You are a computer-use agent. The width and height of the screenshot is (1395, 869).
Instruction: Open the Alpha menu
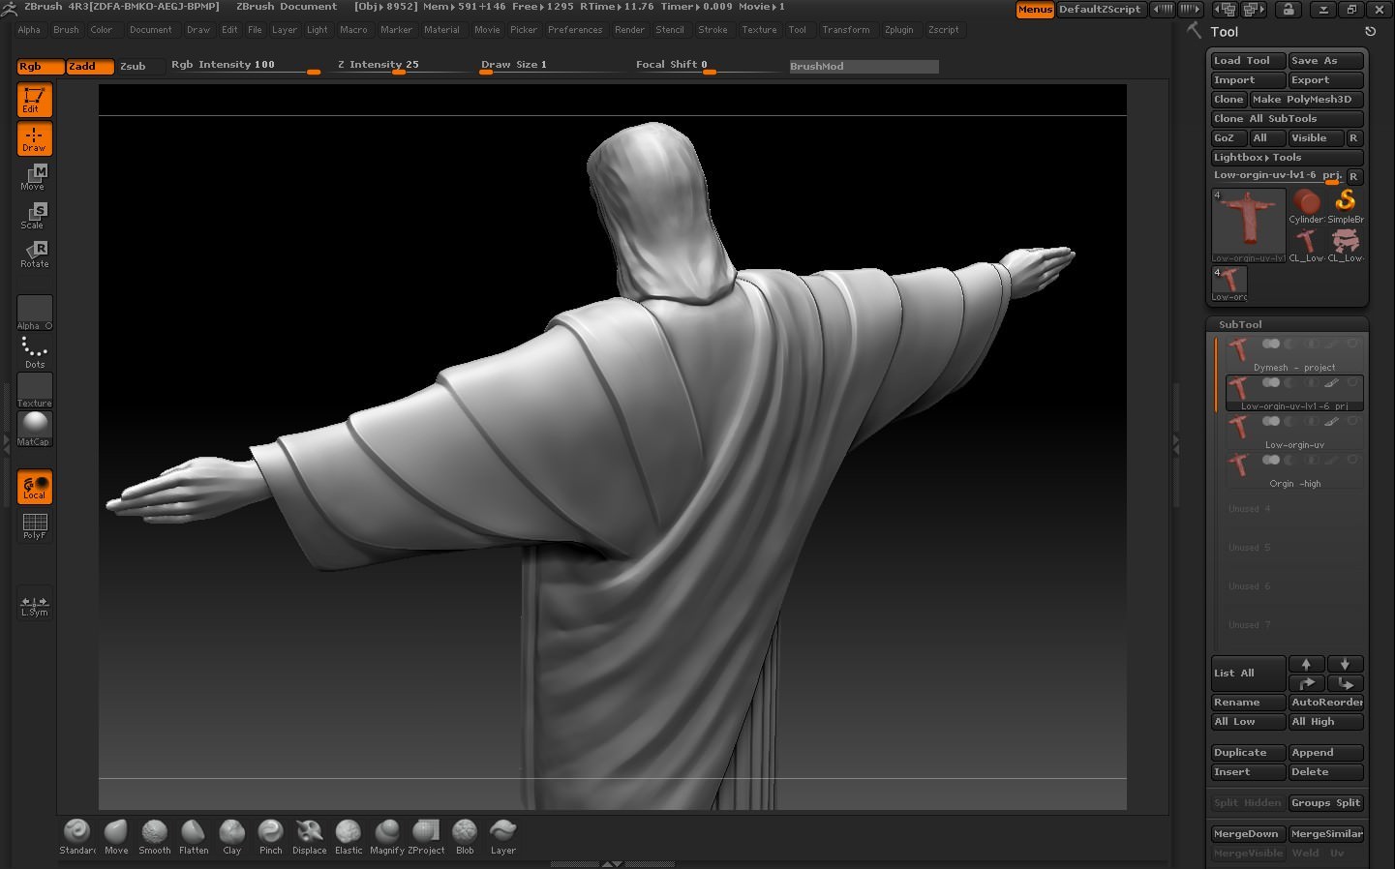point(29,30)
